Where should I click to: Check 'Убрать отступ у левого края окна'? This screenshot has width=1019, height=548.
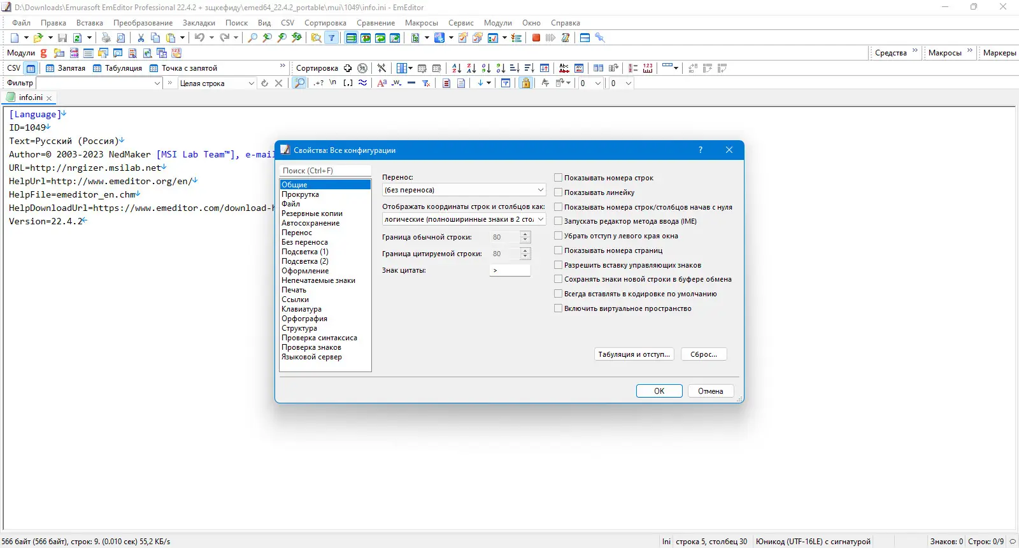[x=559, y=236]
